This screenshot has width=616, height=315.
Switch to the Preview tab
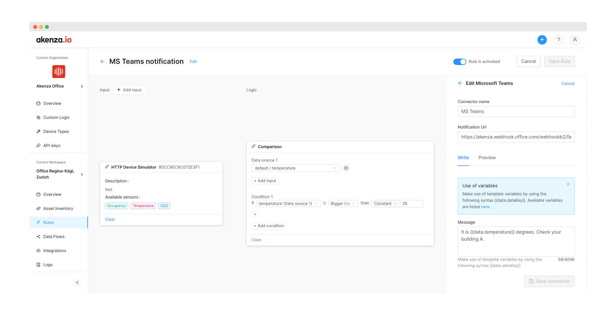pyautogui.click(x=487, y=158)
